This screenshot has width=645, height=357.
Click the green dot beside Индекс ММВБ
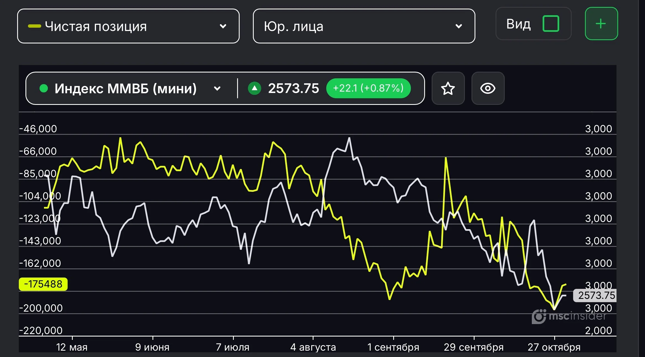click(x=44, y=88)
